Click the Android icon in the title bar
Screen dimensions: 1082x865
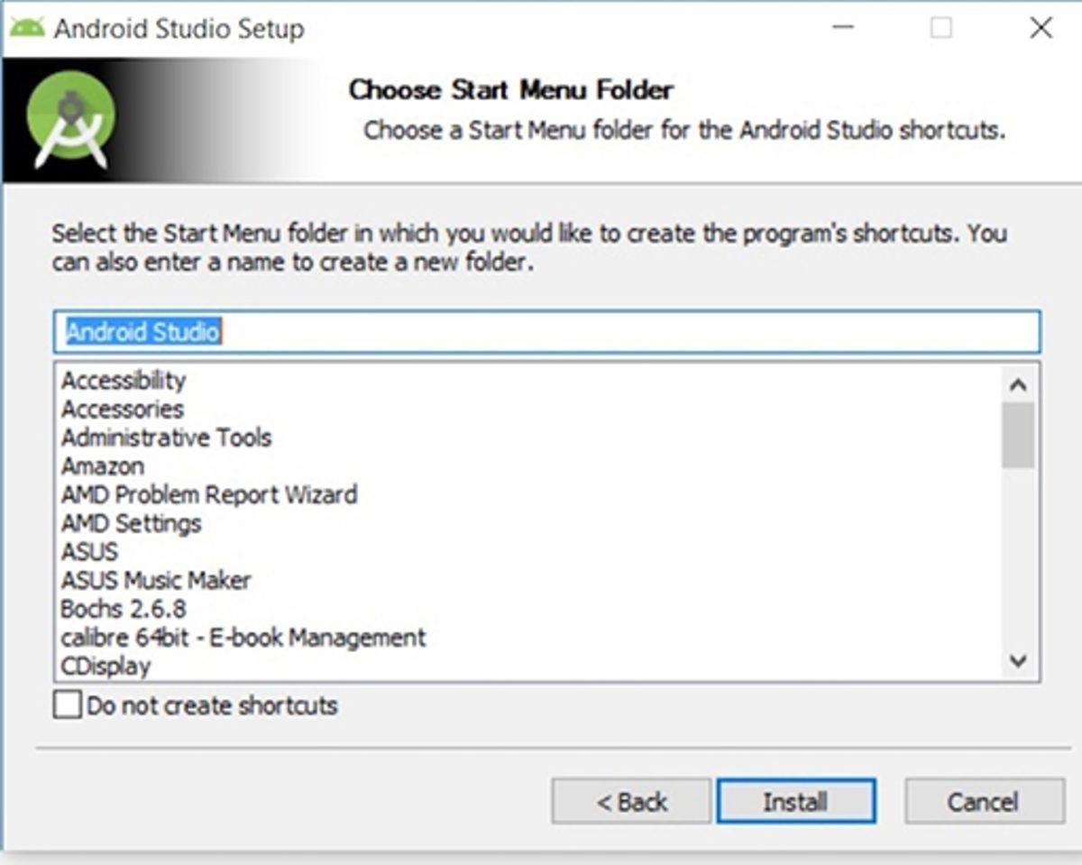(x=27, y=27)
